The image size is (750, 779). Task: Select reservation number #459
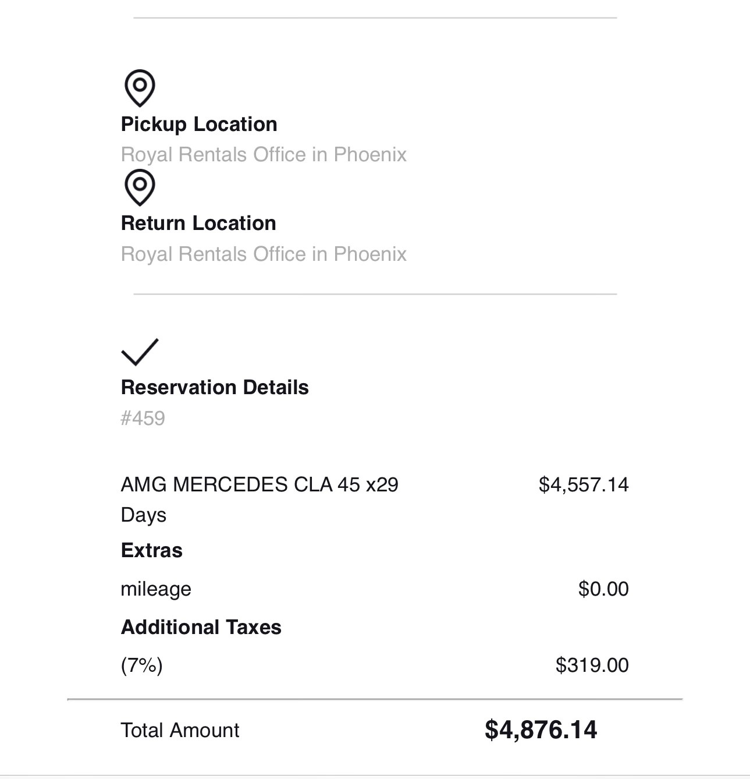(x=143, y=419)
